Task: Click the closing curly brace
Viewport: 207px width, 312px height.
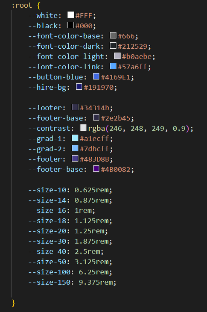Action: pyautogui.click(x=13, y=303)
